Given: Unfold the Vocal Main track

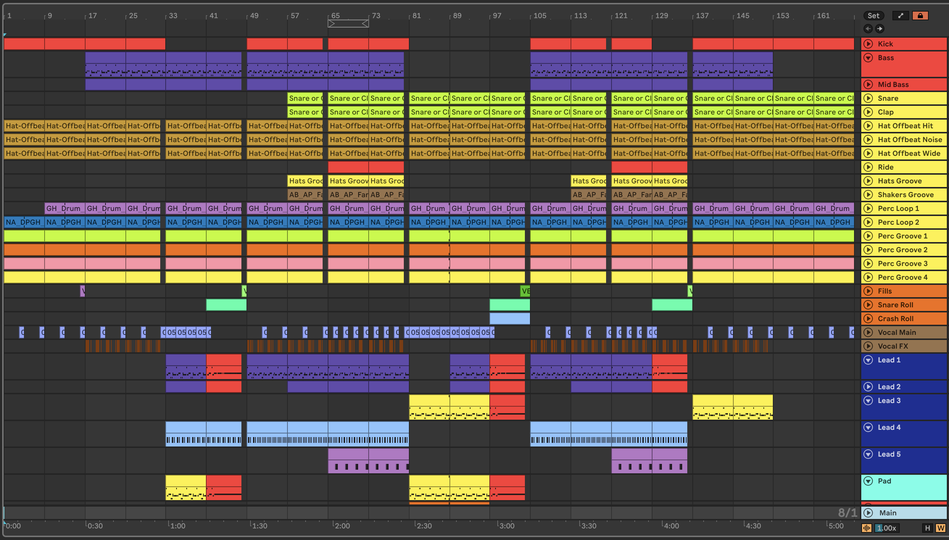Looking at the screenshot, I should click(x=868, y=332).
